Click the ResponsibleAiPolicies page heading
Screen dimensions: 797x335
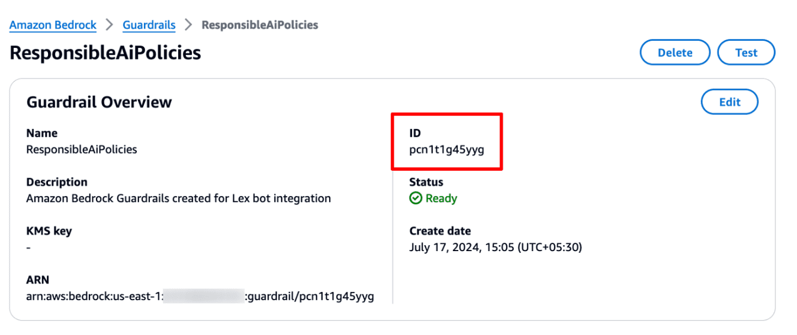coord(106,53)
